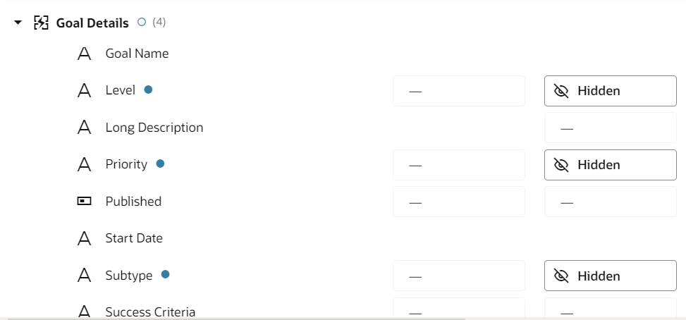
Task: Click the blue dot next to Priority
Action: [160, 164]
